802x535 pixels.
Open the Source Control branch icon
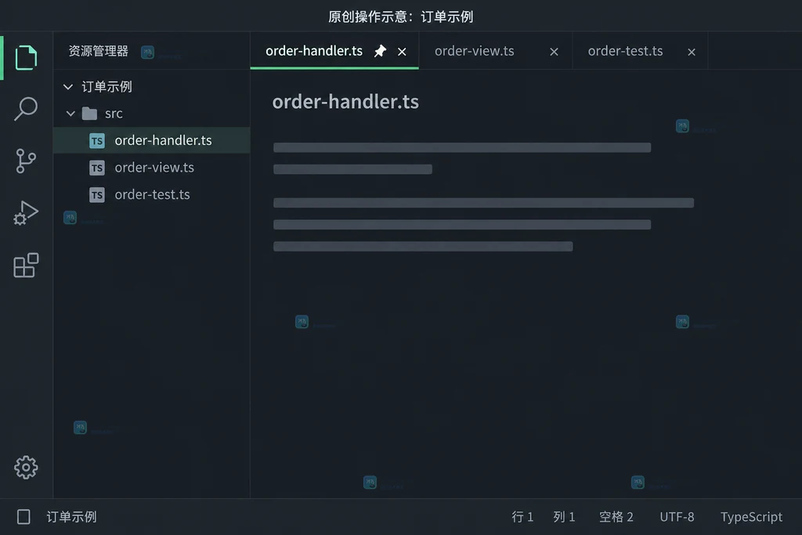coord(26,161)
